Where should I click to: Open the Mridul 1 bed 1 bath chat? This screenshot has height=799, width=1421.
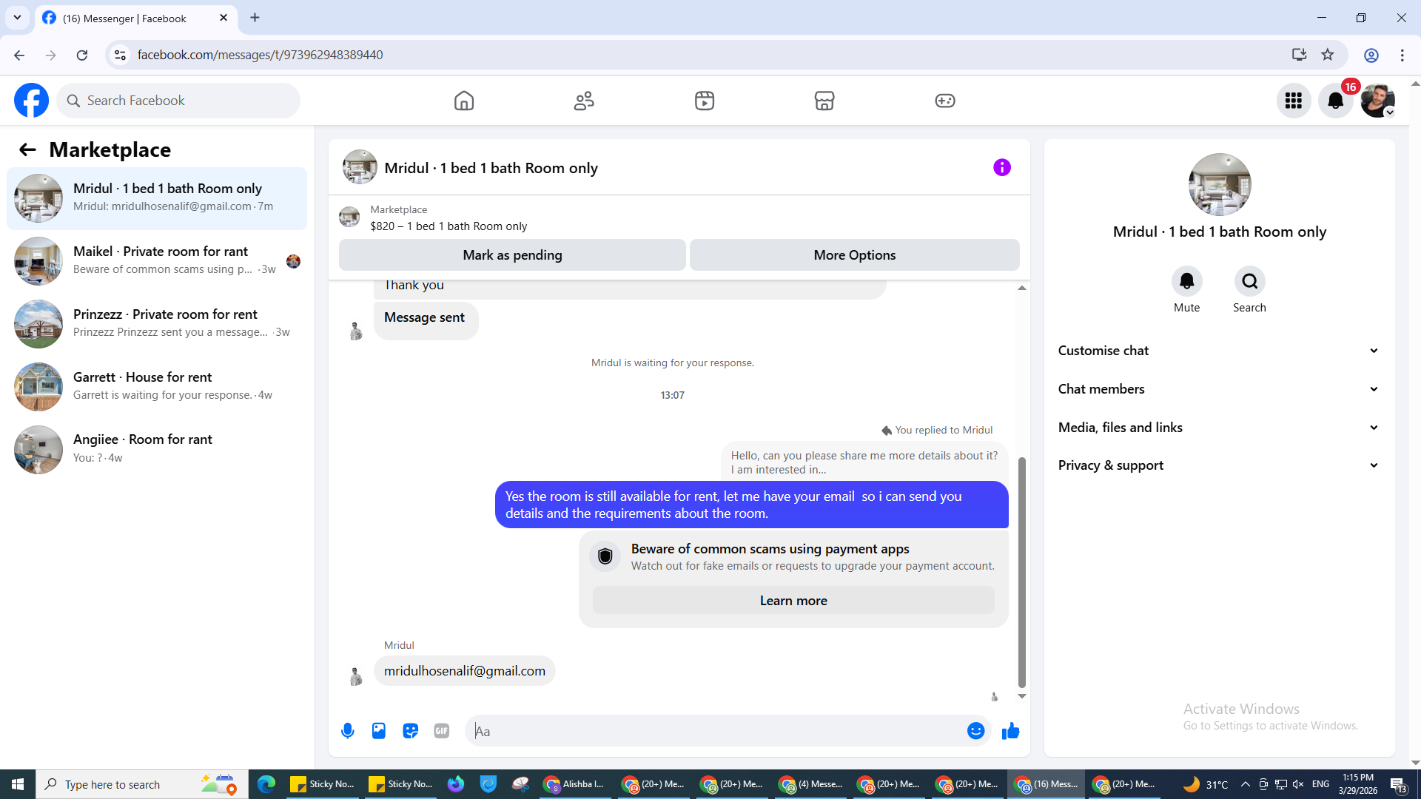(157, 198)
